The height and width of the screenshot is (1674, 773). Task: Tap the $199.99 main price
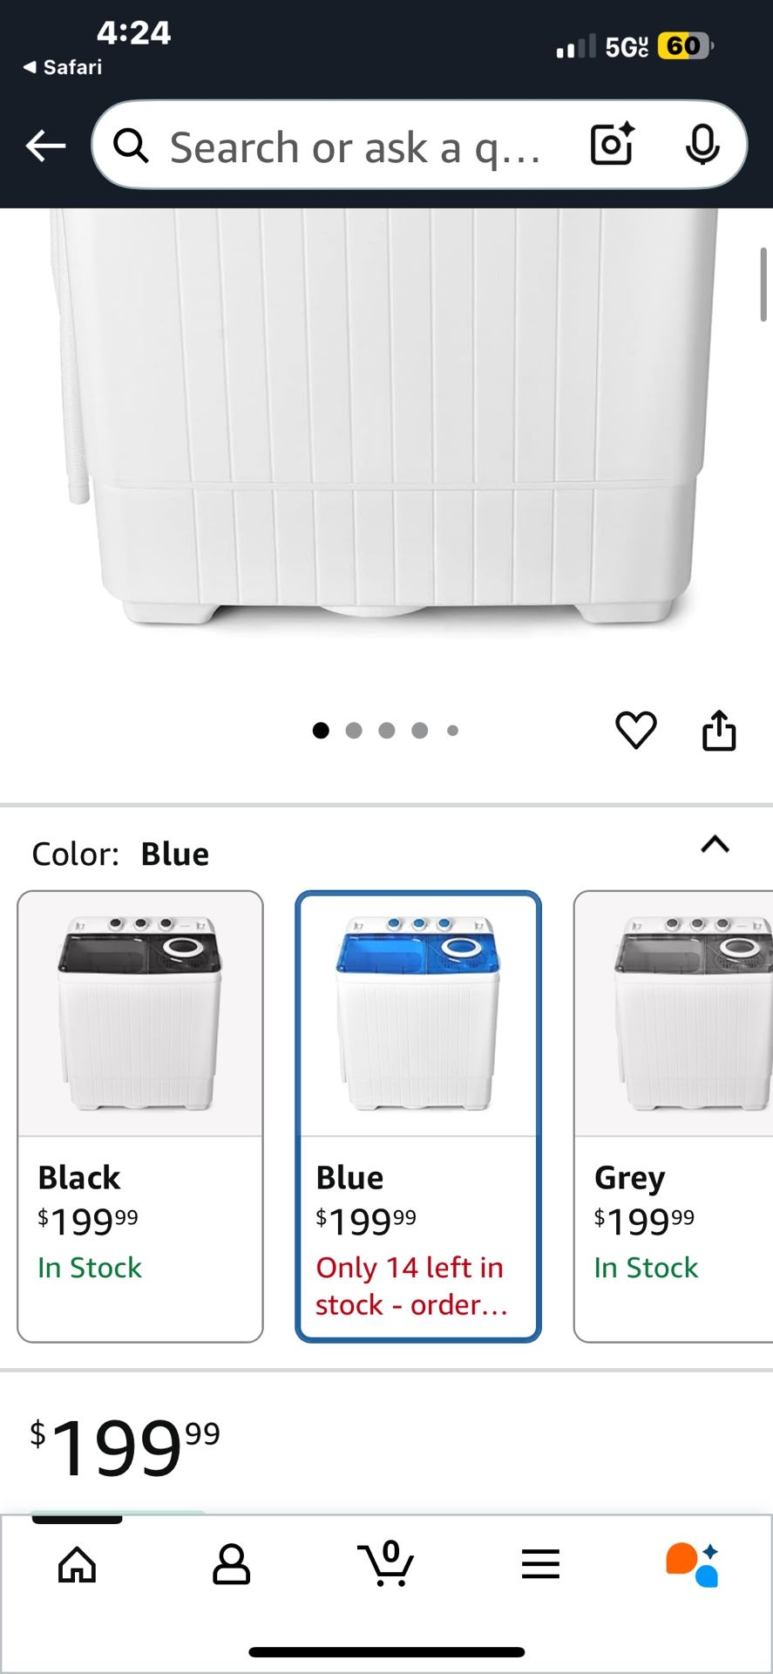(125, 1447)
